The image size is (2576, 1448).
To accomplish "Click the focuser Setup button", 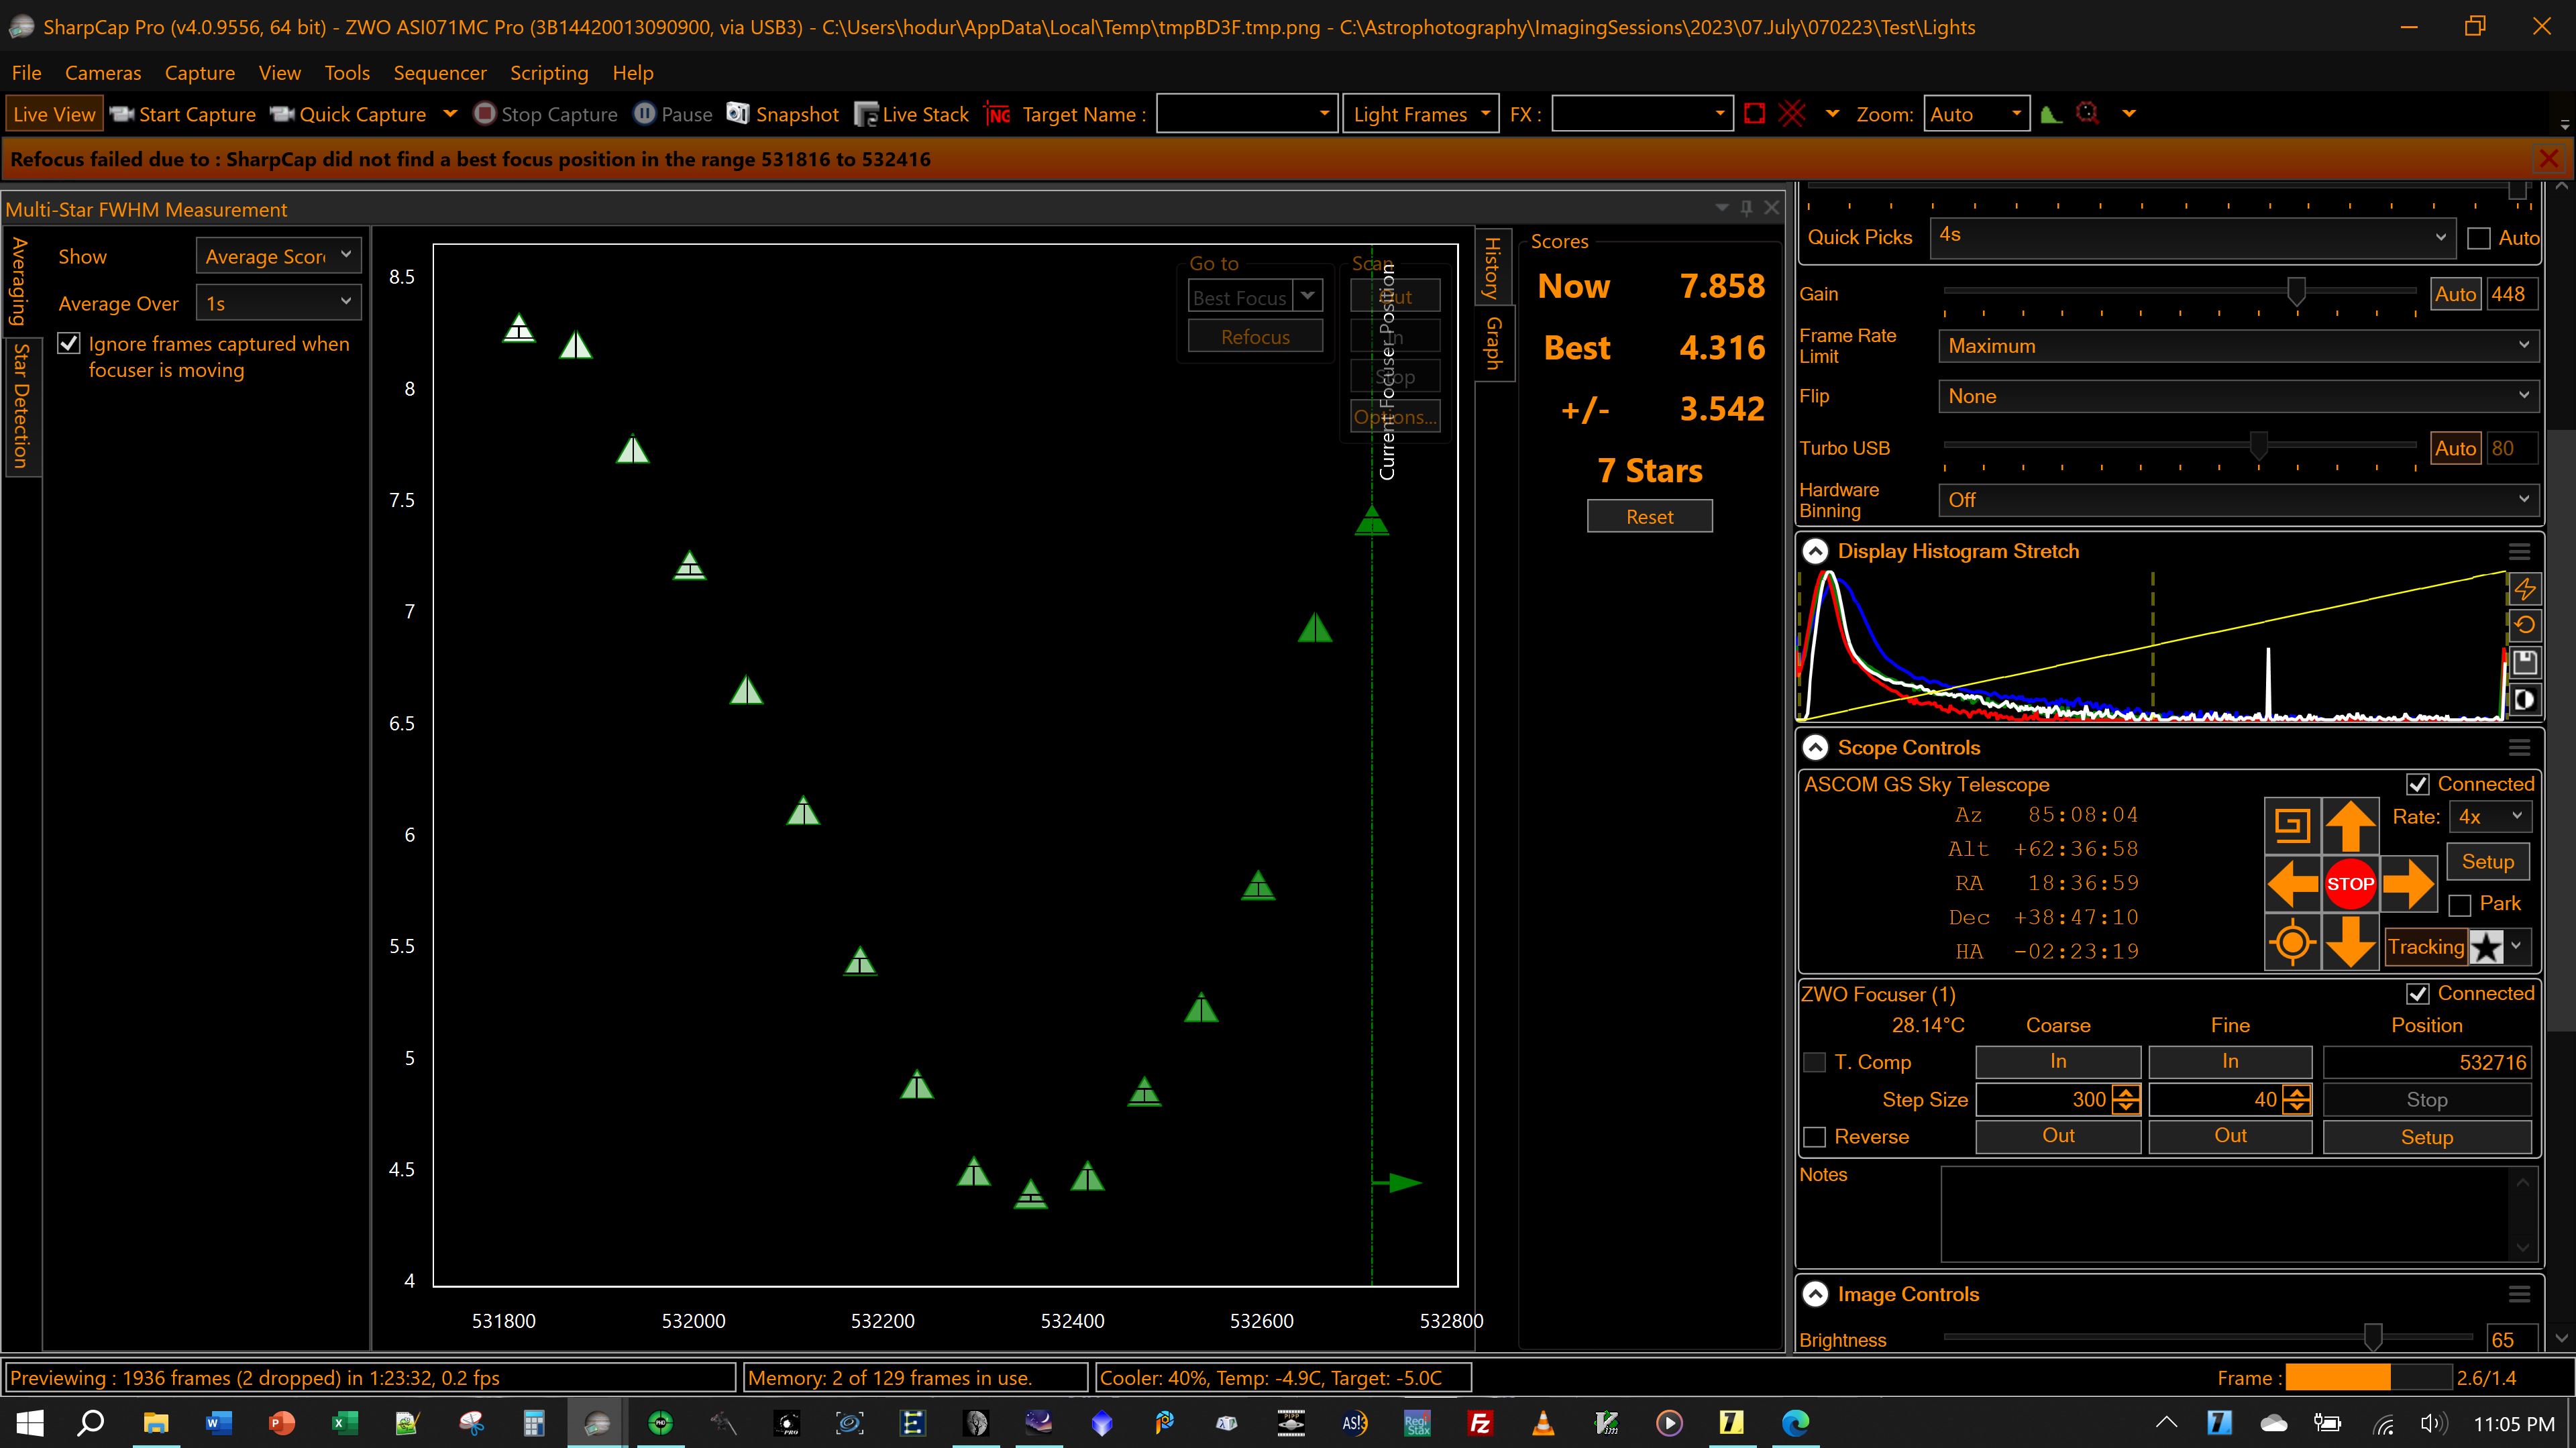I will (x=2427, y=1137).
